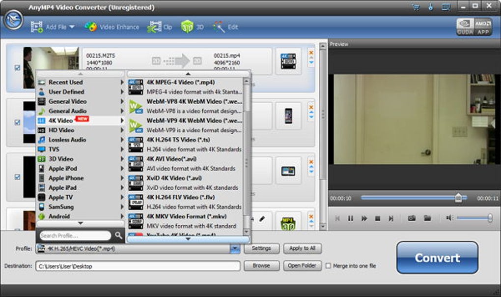Select SamSung category
501x297 pixels.
81,207
